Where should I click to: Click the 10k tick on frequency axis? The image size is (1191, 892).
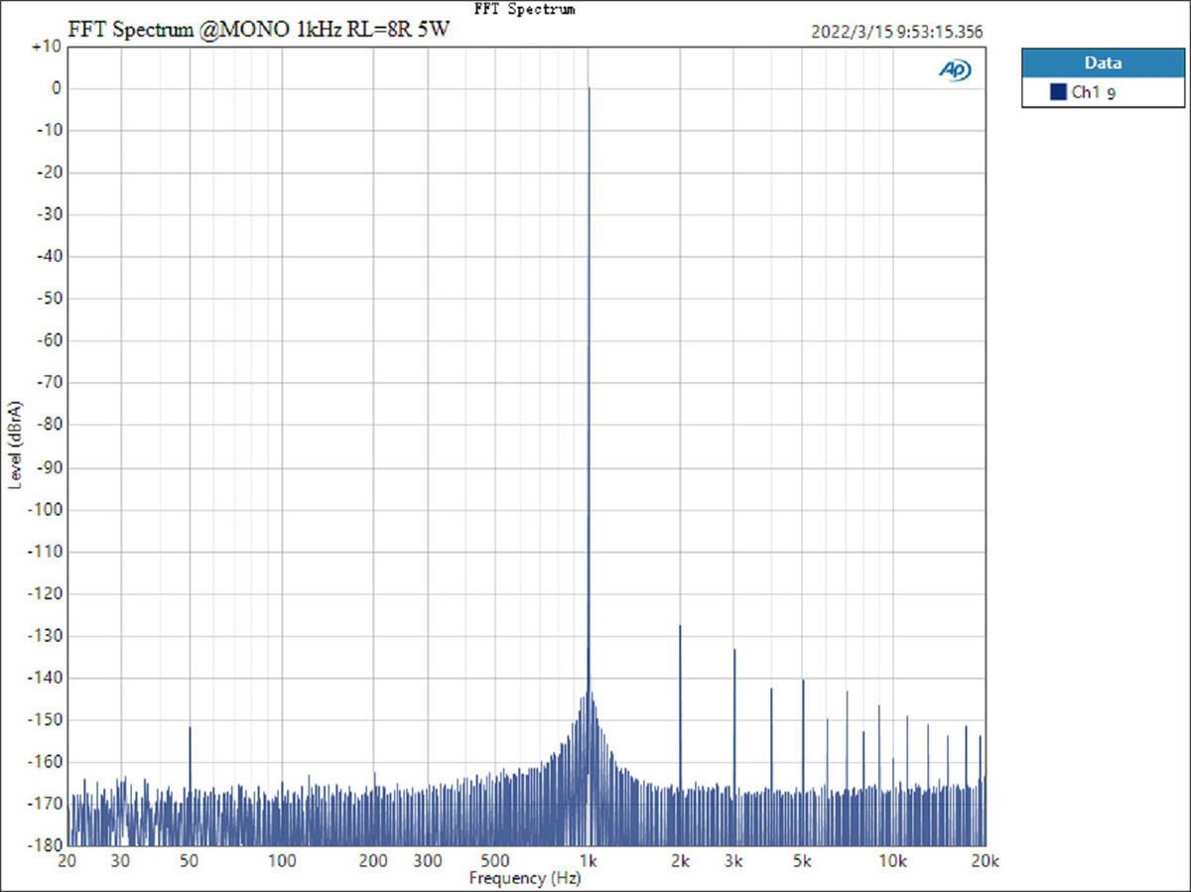point(894,860)
